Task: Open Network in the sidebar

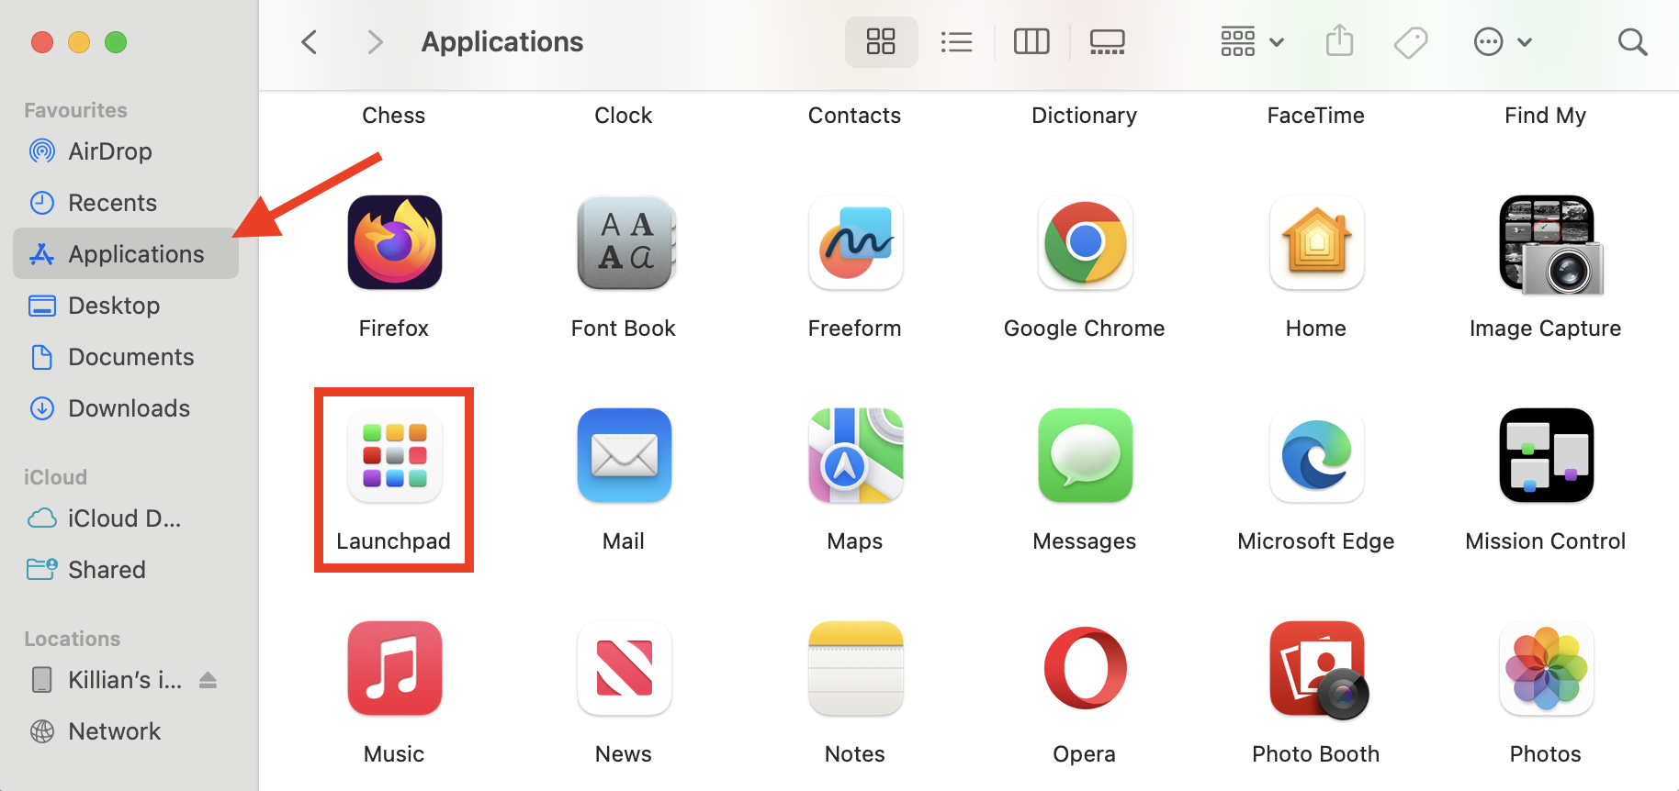Action: click(x=126, y=730)
